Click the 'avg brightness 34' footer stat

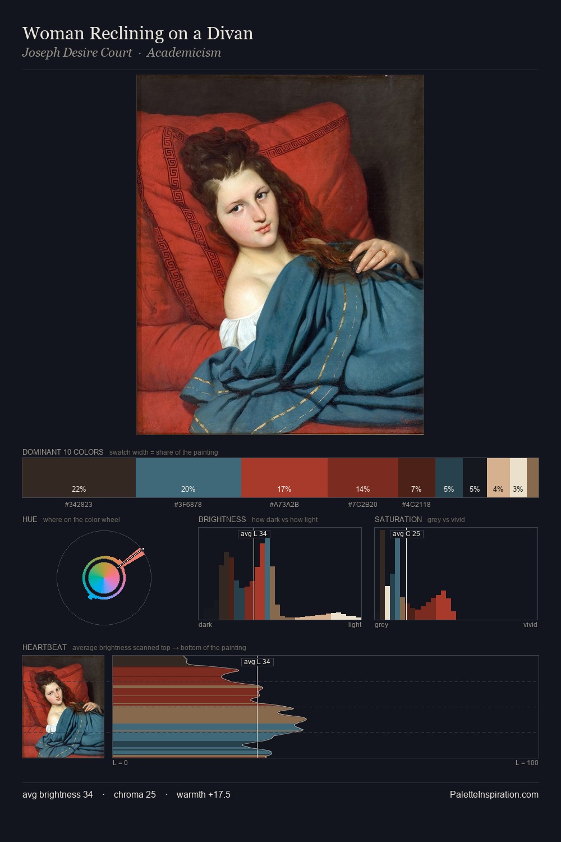coord(58,795)
